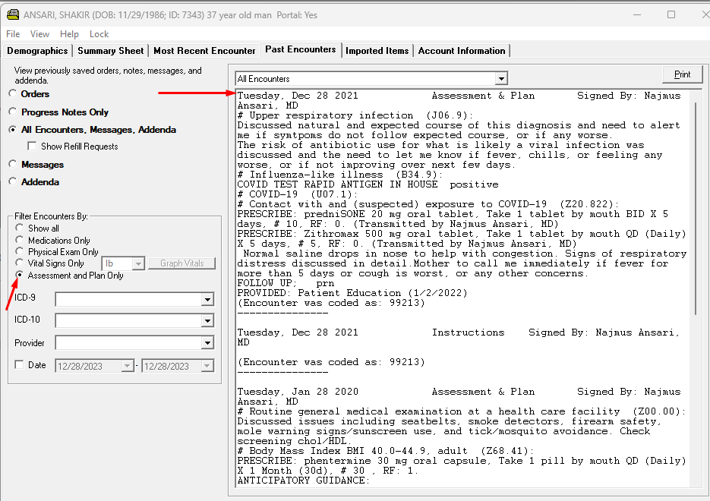Click the Print button
Viewport: 710px width, 501px height.
pos(682,74)
